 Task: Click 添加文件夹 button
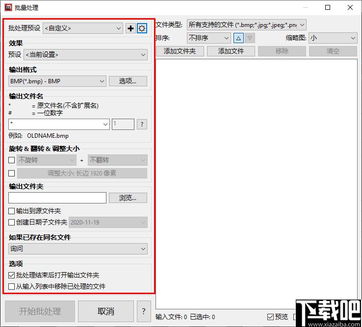tap(180, 51)
